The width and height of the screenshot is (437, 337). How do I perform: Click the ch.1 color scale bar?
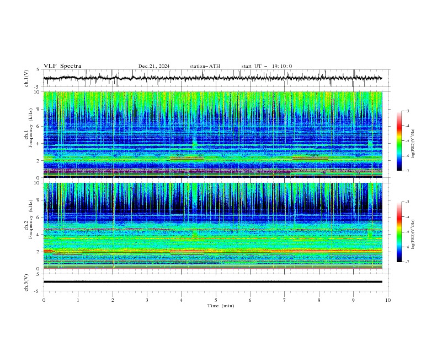pyautogui.click(x=399, y=141)
